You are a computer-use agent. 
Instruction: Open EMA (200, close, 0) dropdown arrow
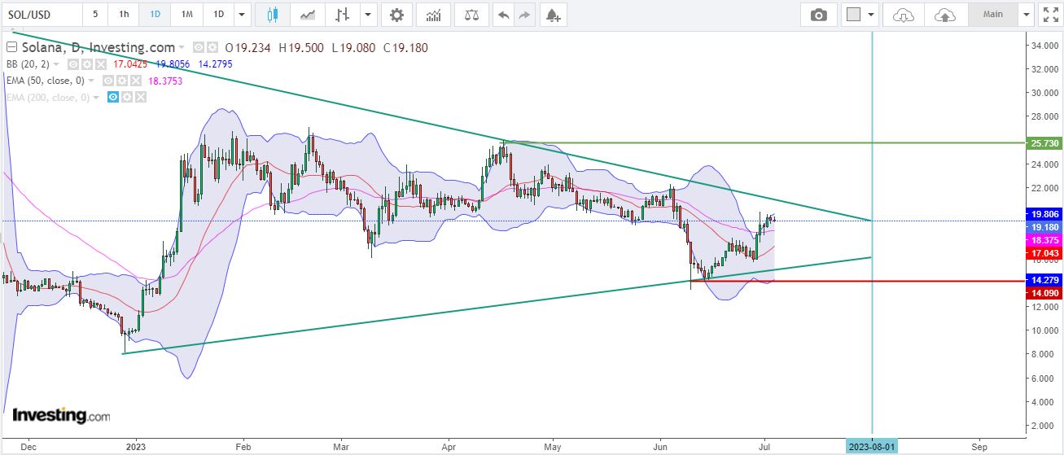coord(97,98)
